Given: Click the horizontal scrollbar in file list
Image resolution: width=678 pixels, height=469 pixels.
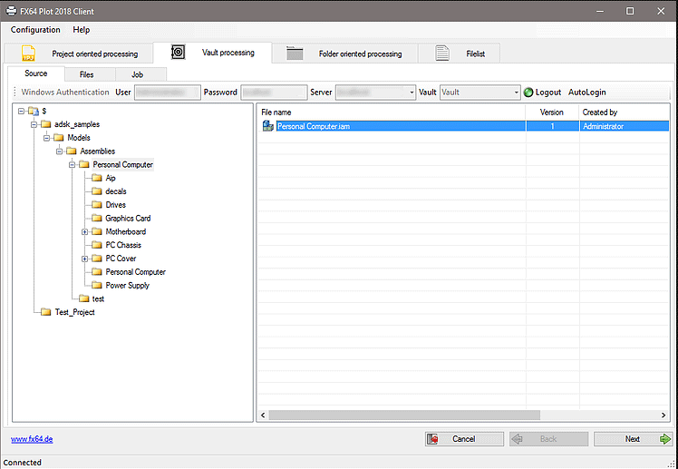Looking at the screenshot, I should 453,415.
